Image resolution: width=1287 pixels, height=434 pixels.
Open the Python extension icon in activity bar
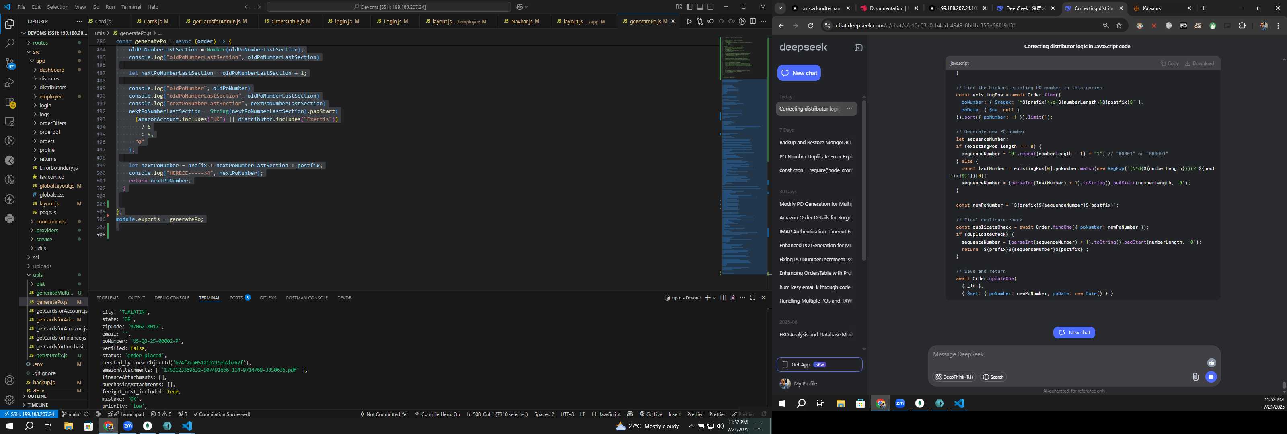pos(10,219)
